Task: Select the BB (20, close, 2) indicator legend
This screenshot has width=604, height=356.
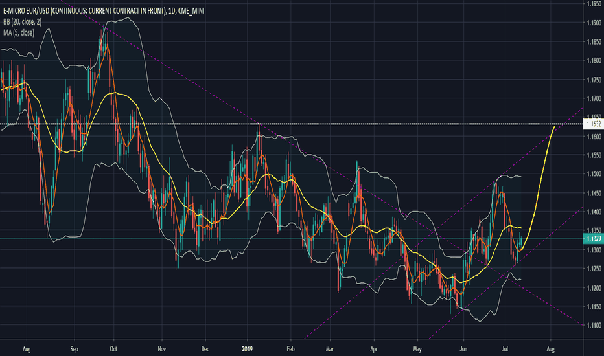Action: 22,22
